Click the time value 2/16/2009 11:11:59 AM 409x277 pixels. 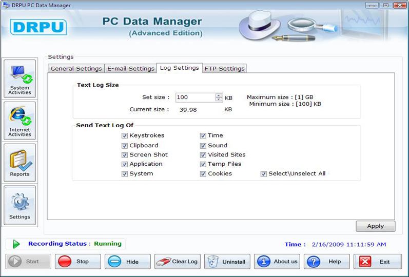[349, 244]
